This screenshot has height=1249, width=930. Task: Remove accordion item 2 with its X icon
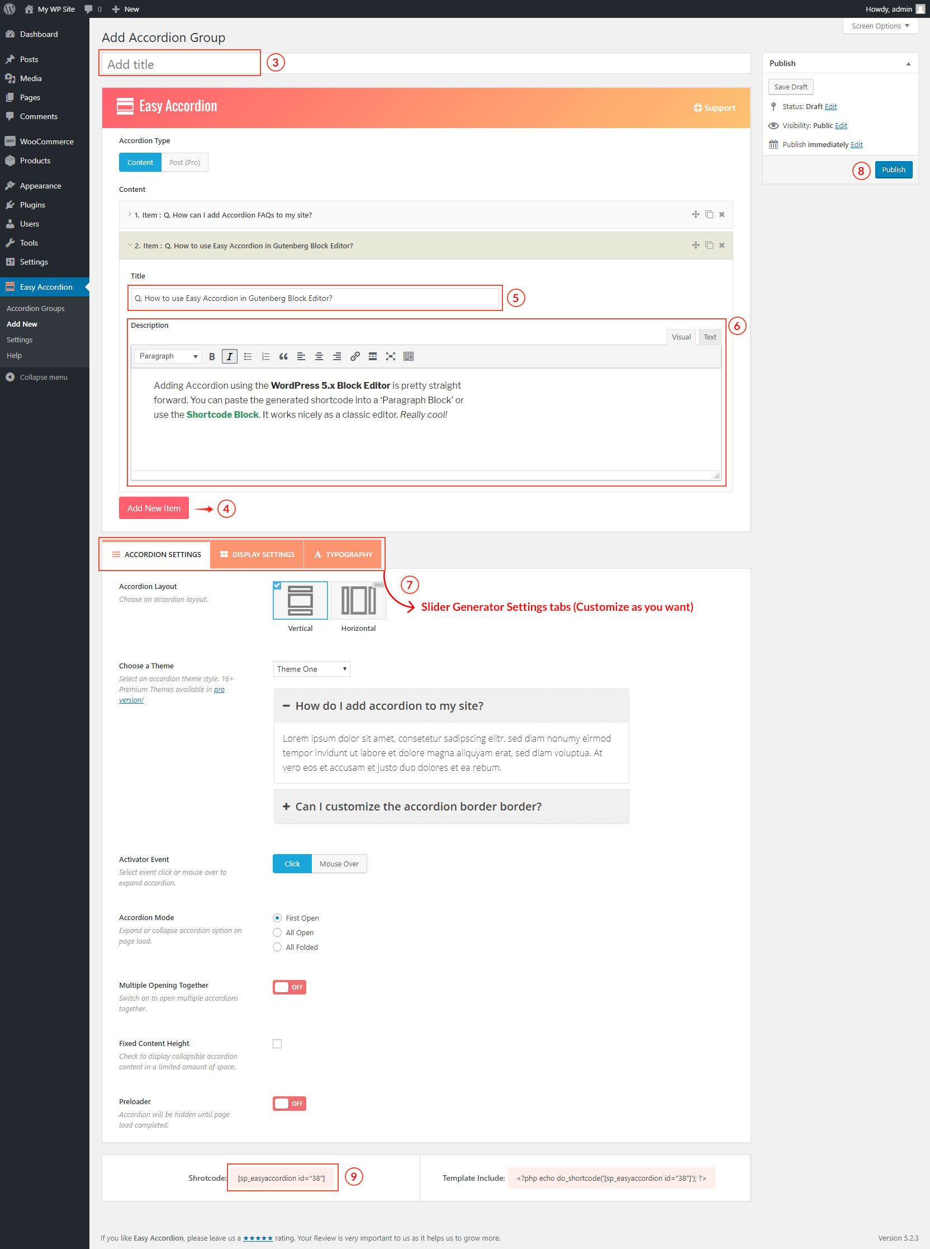point(722,245)
